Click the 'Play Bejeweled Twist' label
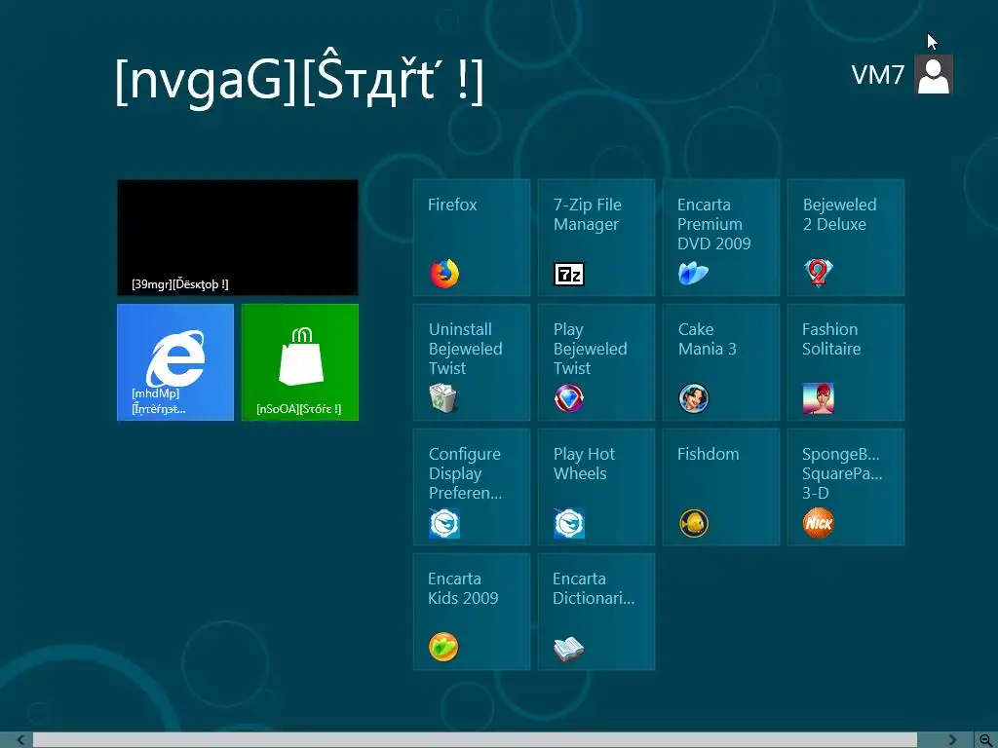 590,349
